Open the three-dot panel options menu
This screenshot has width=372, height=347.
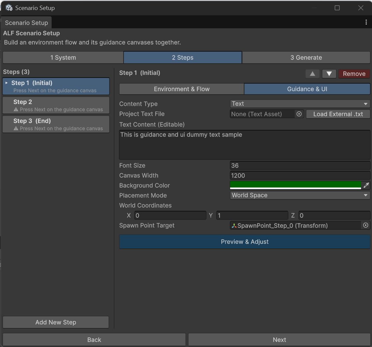point(366,22)
